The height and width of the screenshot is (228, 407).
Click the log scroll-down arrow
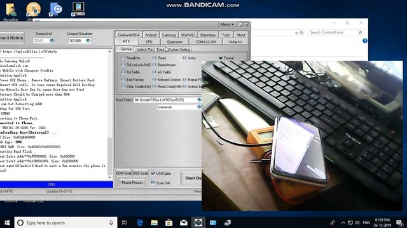point(109,177)
